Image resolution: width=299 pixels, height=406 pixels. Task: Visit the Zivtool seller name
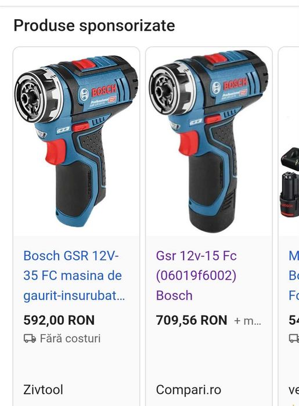(43, 389)
